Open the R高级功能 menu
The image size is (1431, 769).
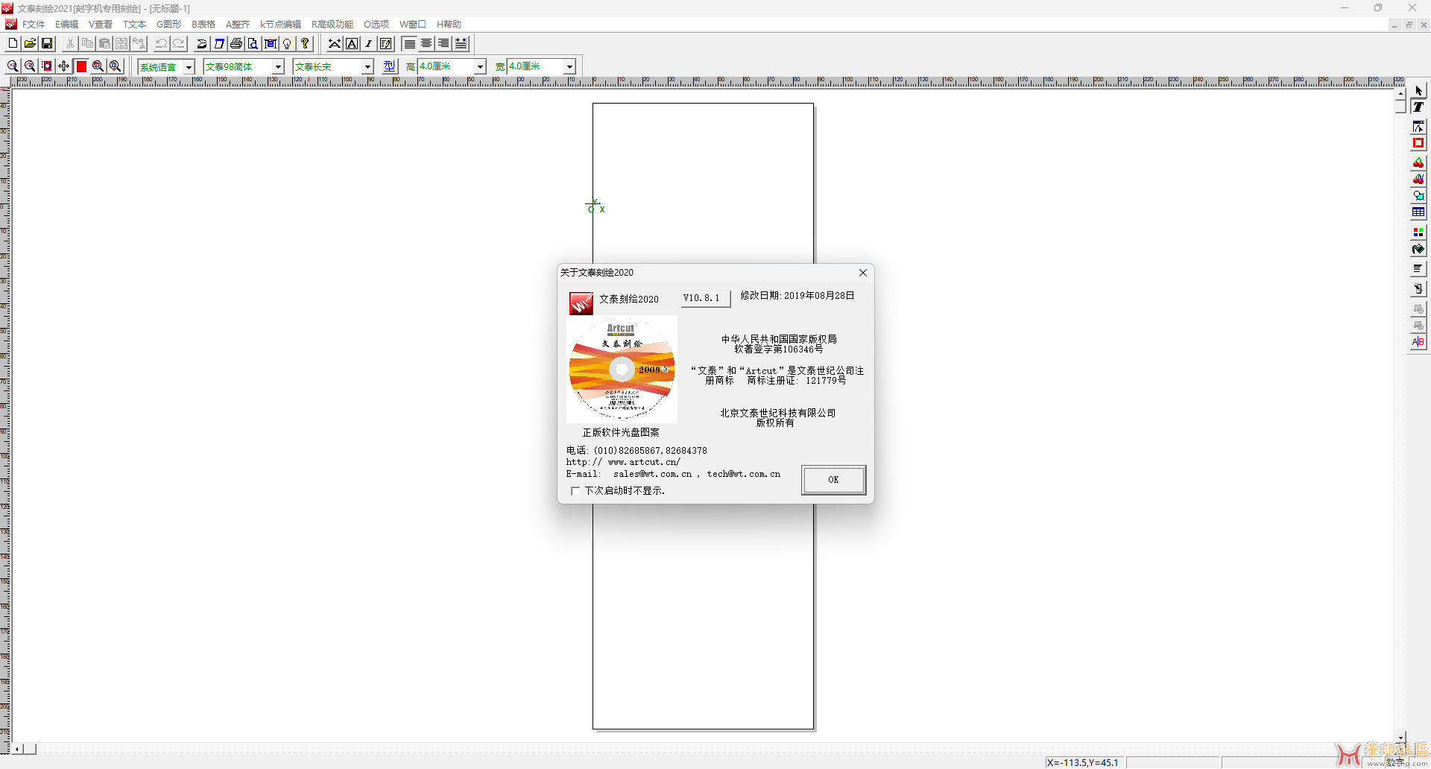click(332, 25)
